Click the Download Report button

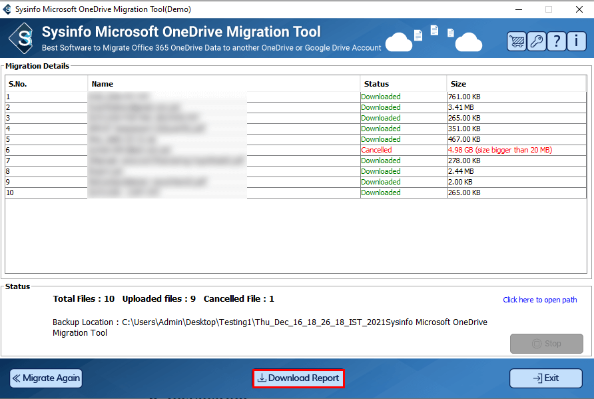pyautogui.click(x=298, y=378)
